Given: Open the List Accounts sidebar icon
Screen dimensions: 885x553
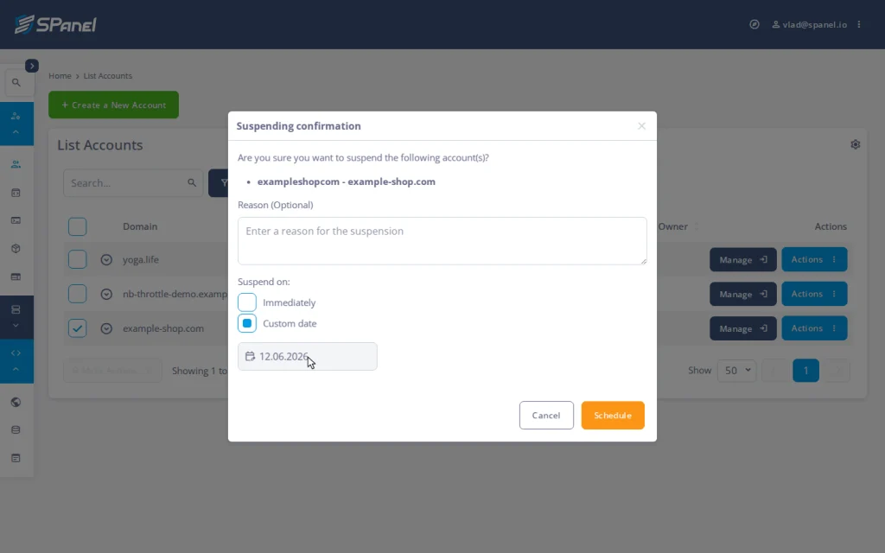Looking at the screenshot, I should click(16, 164).
